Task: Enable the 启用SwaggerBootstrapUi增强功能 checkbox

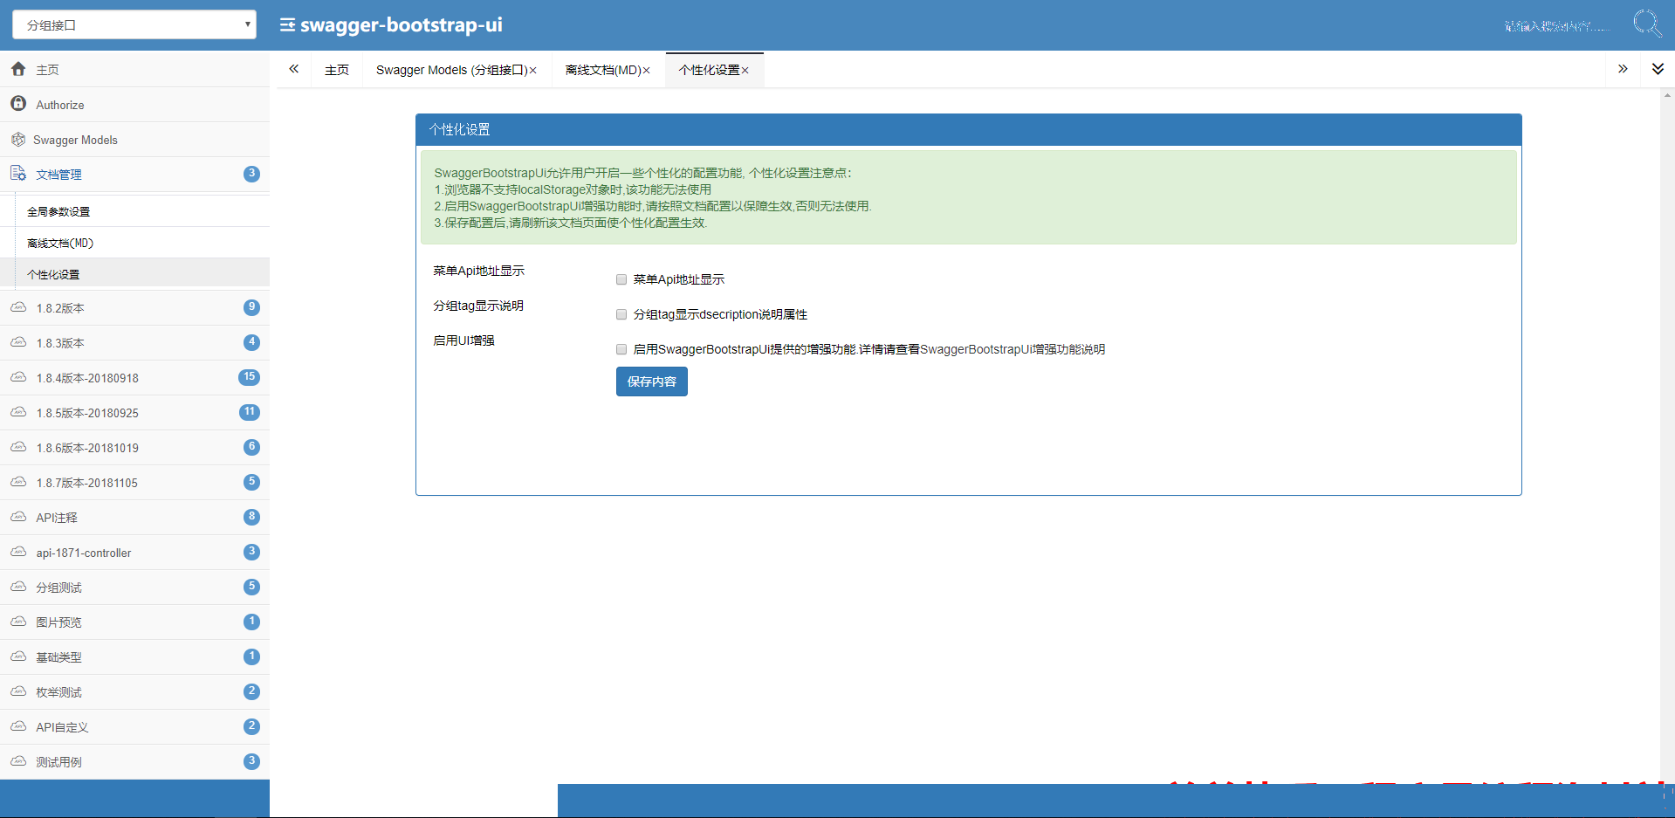Action: [621, 349]
